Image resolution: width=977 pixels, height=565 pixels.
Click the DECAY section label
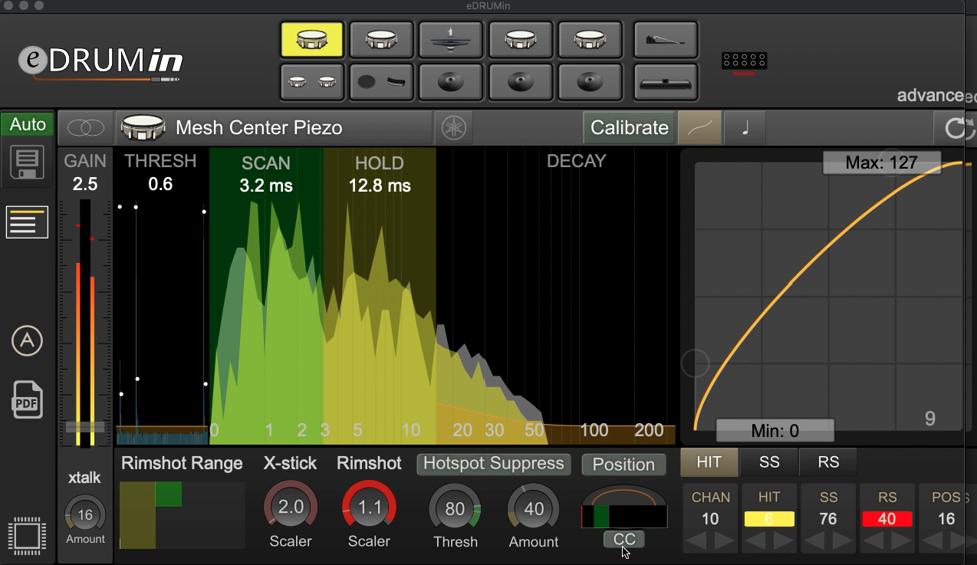(x=577, y=161)
